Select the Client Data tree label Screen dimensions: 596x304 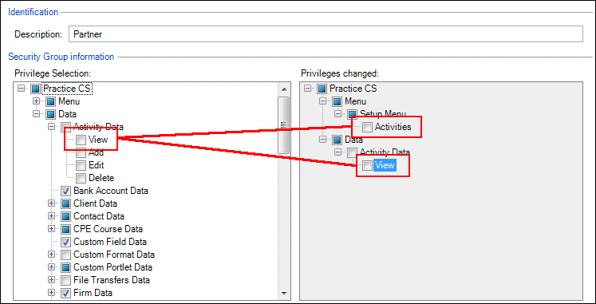click(x=96, y=203)
